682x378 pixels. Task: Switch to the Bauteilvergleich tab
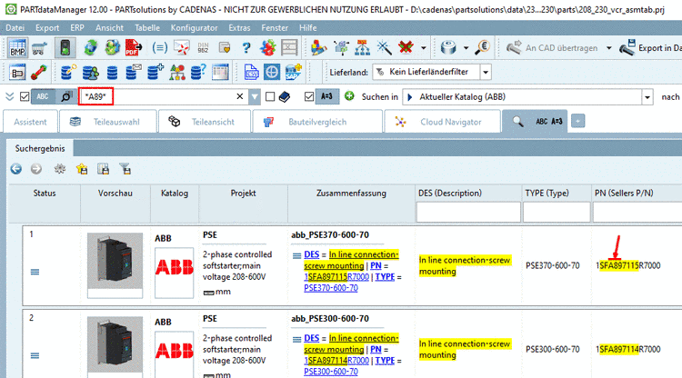coord(317,122)
